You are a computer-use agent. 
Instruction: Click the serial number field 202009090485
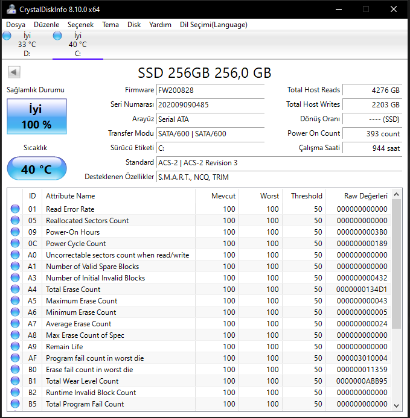(210, 104)
